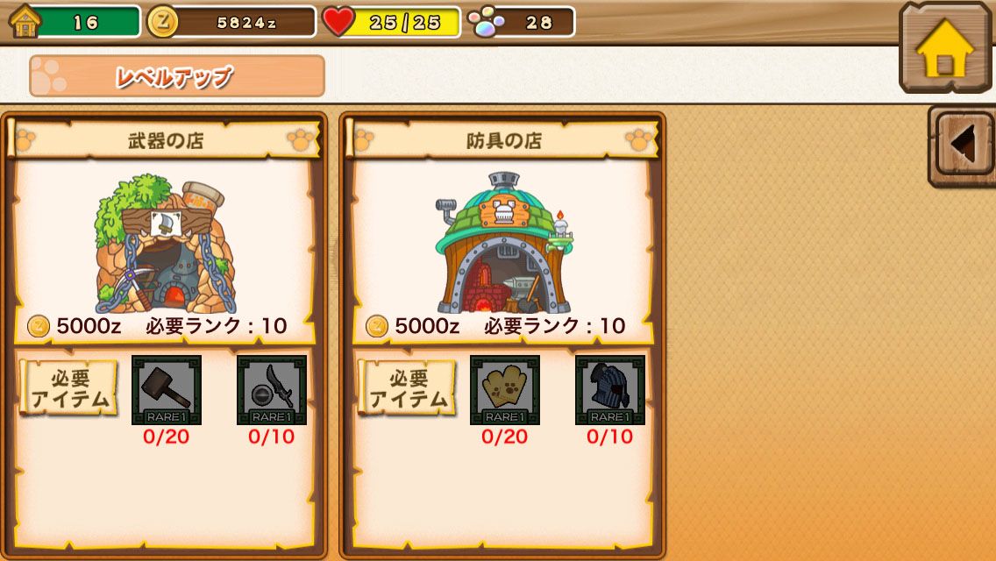The height and width of the screenshot is (561, 996).
Task: Click the back arrow button
Action: click(x=962, y=145)
